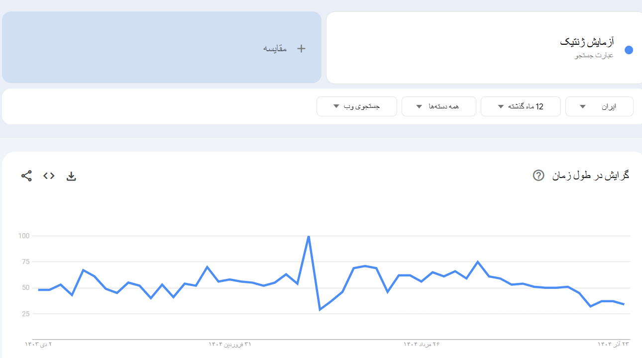Click the sharp dip right after the peak
Image resolution: width=642 pixels, height=358 pixels.
coord(320,309)
